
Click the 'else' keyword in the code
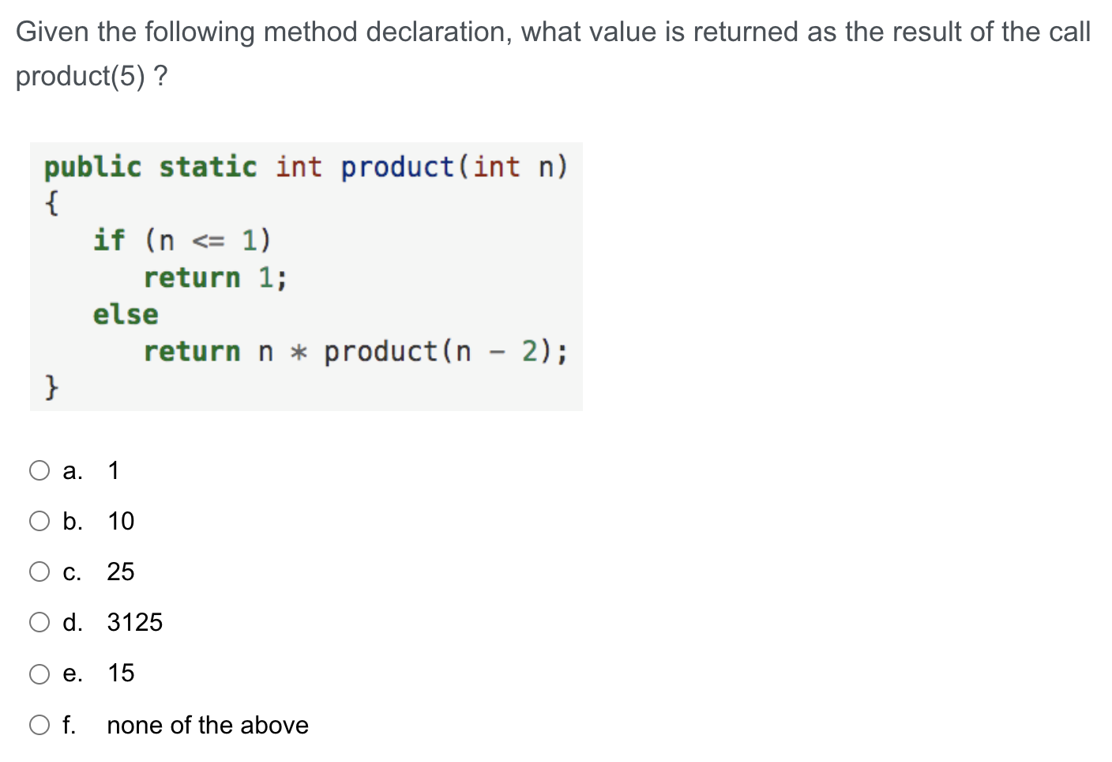[x=125, y=314]
